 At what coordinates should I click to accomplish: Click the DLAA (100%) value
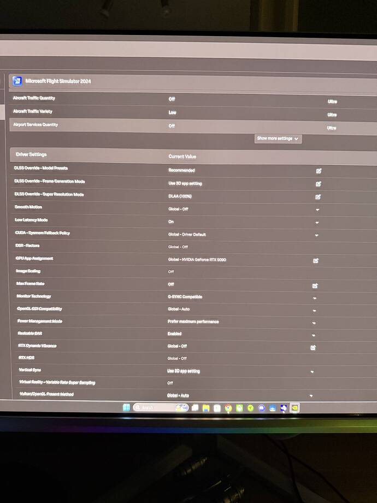pyautogui.click(x=180, y=196)
